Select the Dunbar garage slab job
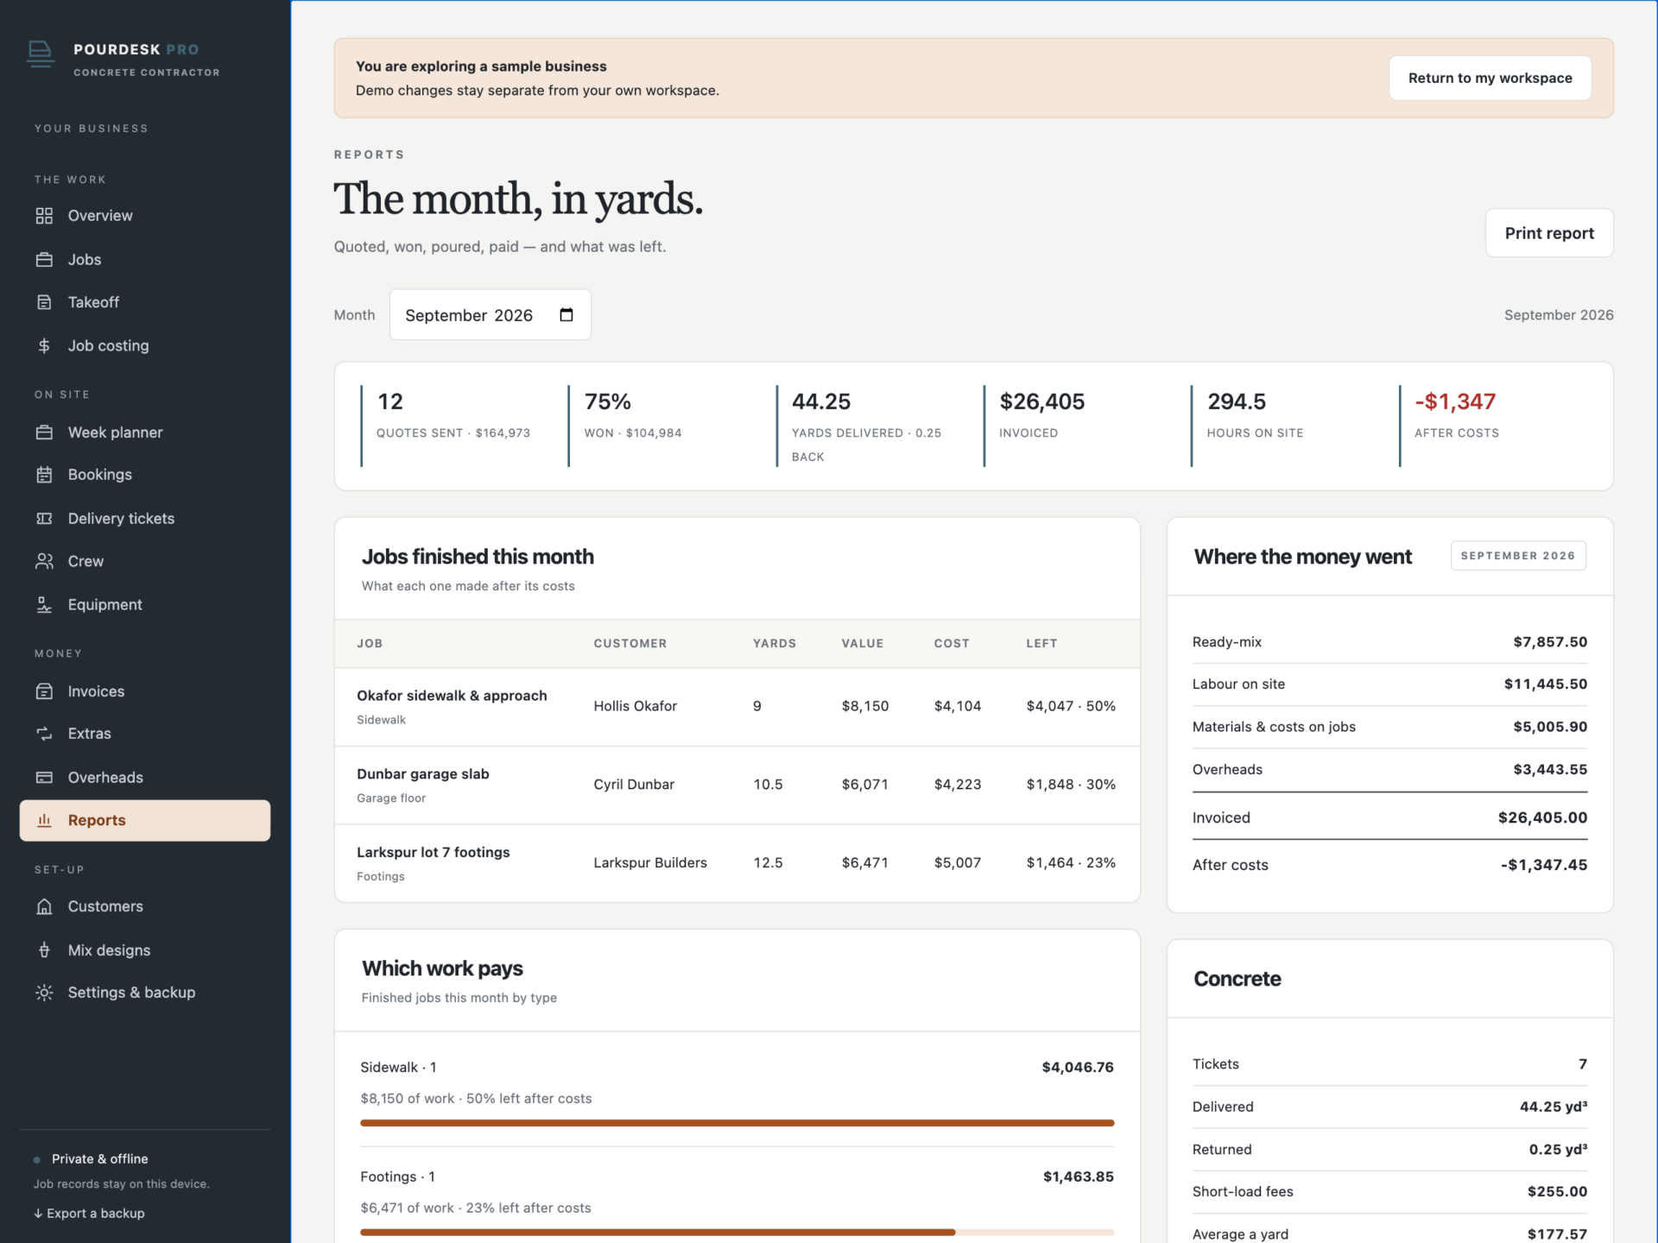Viewport: 1658px width, 1243px height. coord(737,786)
